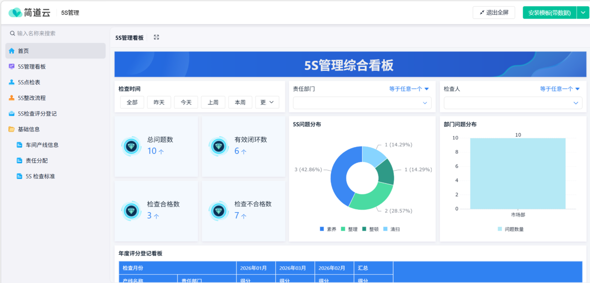Click the home icon beside 首页

[12, 51]
